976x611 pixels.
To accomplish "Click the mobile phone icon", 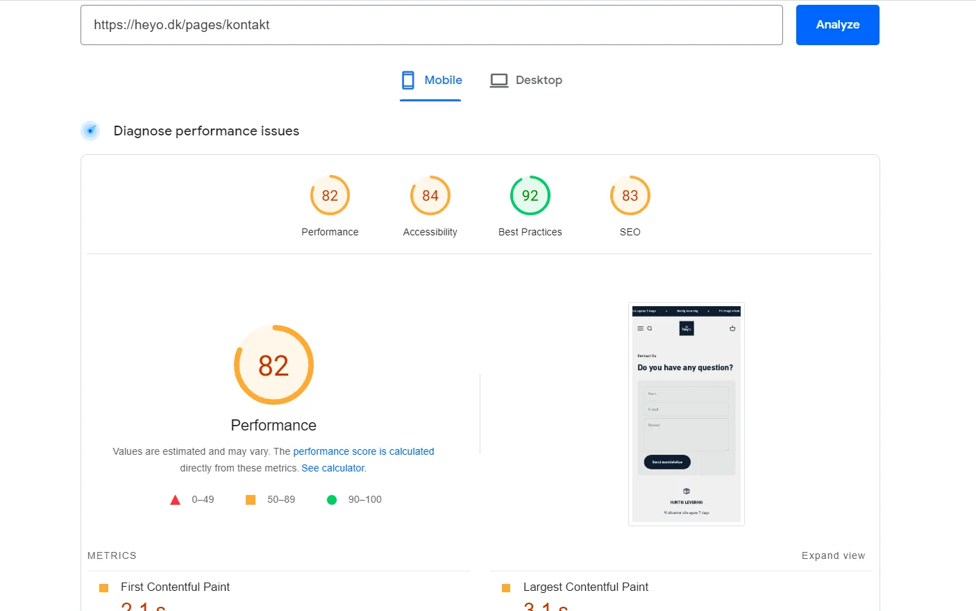I will click(x=408, y=81).
